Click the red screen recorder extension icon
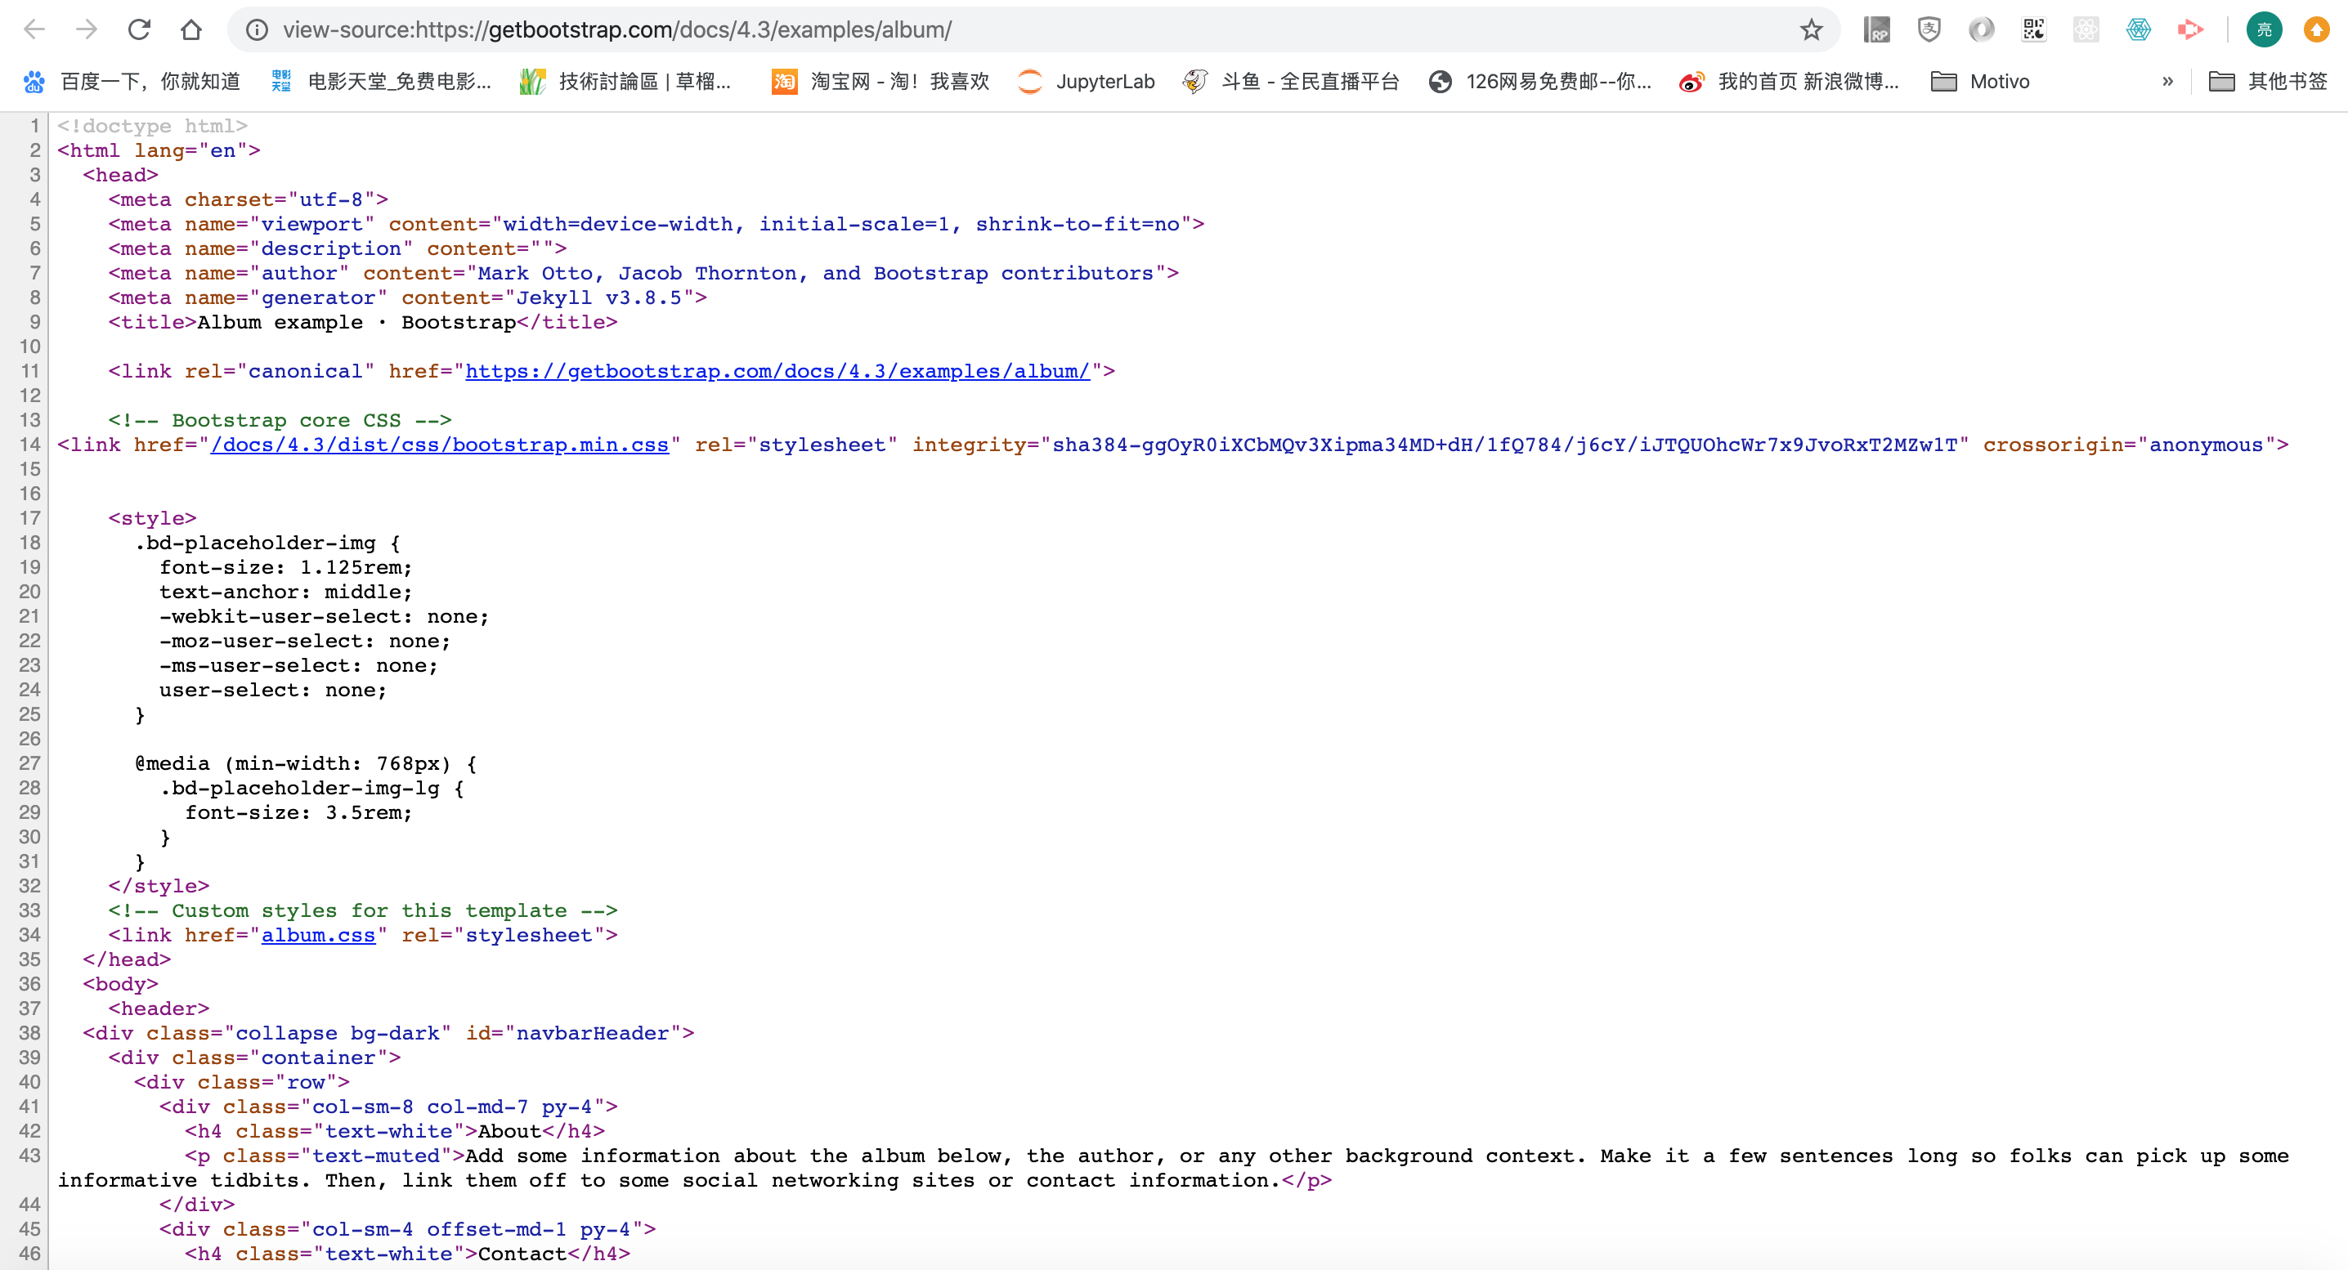The image size is (2348, 1270). point(2190,30)
